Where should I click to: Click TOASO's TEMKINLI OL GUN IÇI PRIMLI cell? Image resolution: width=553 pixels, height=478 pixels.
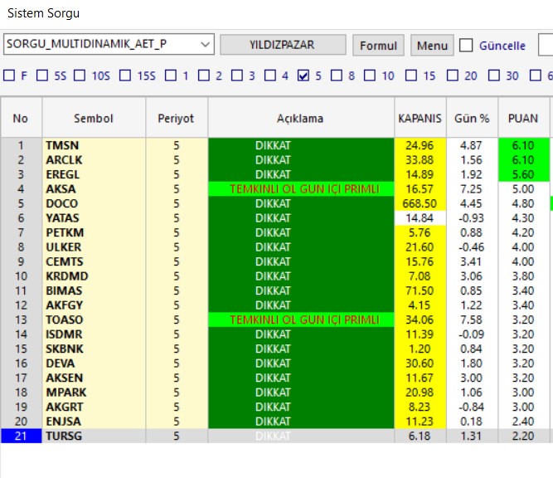point(301,319)
